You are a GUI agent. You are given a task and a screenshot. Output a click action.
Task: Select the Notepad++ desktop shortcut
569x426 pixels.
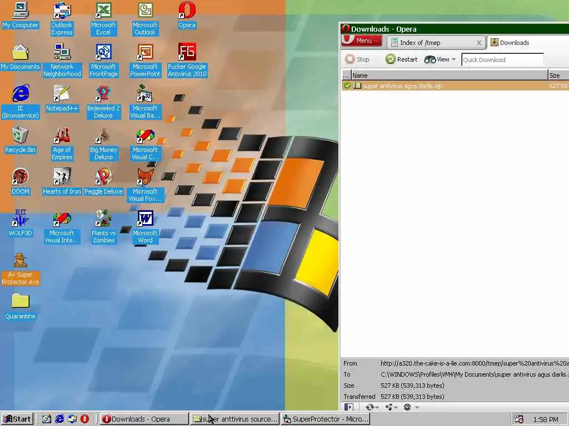tap(62, 99)
